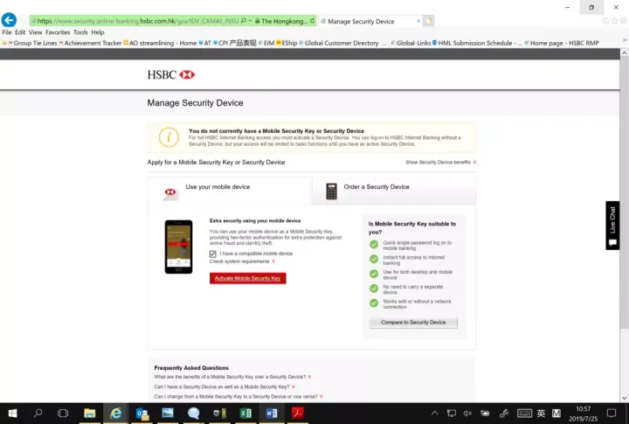Open Outlook from the taskbar
629x424 pixels.
tap(142, 414)
